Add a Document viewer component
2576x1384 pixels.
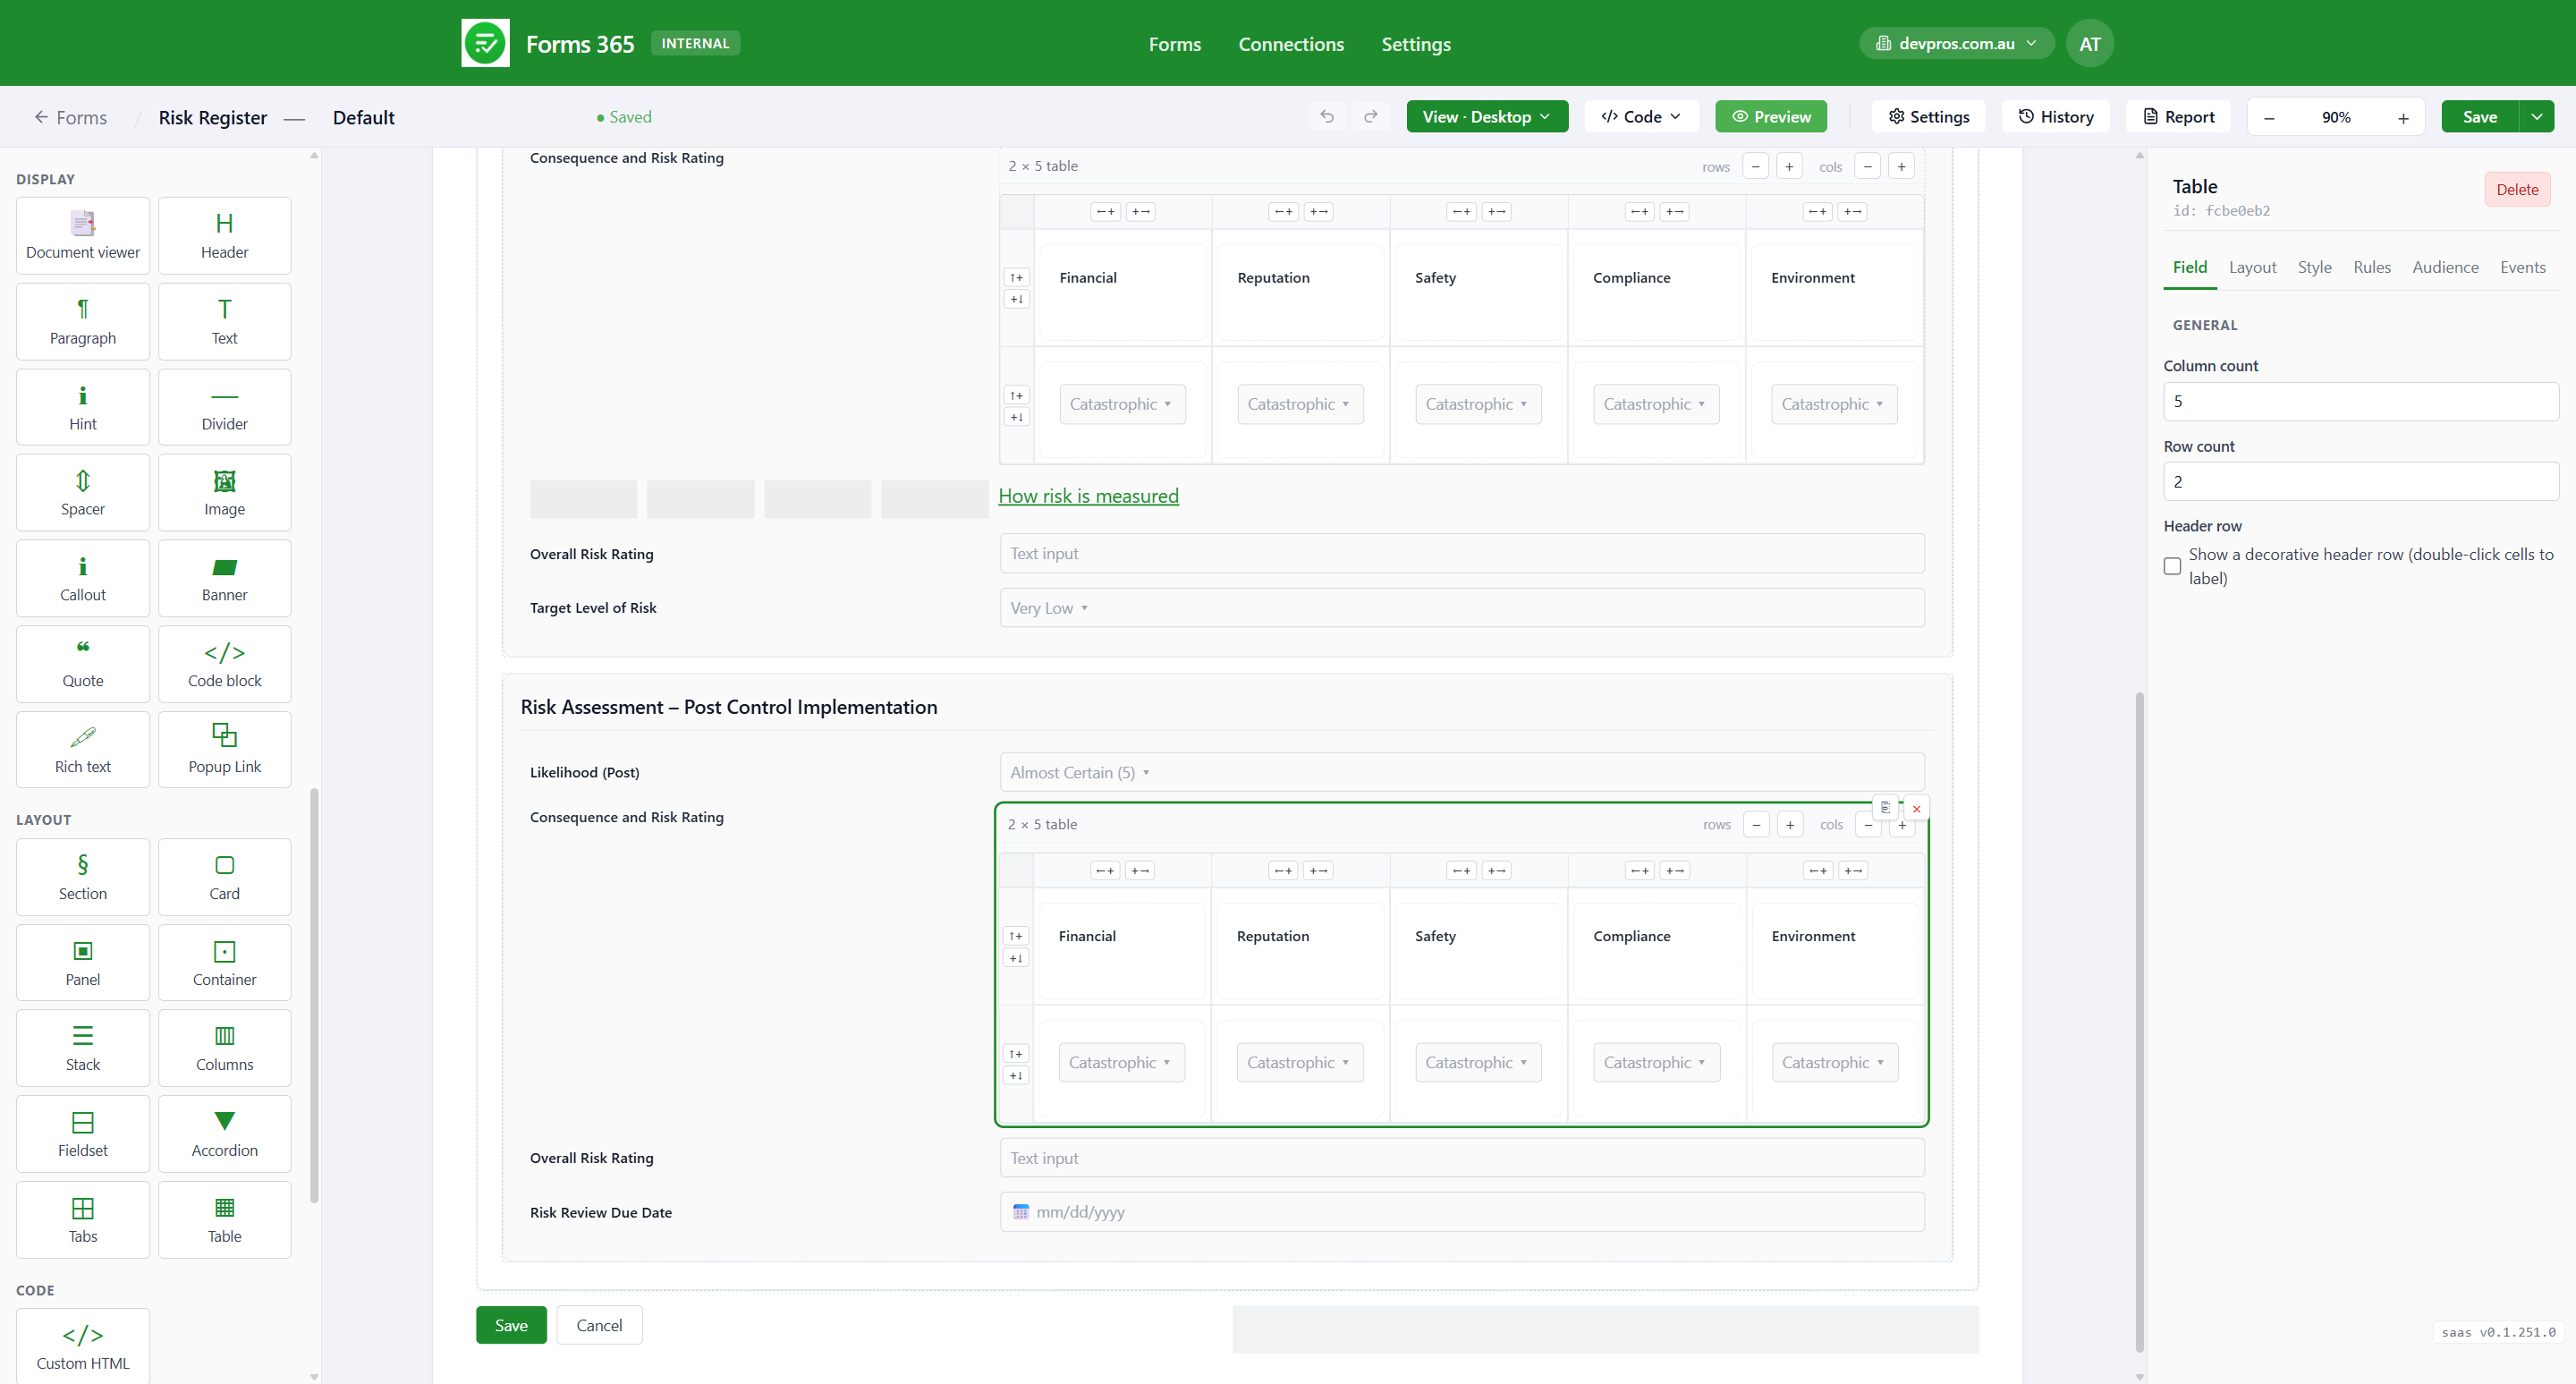coord(83,235)
